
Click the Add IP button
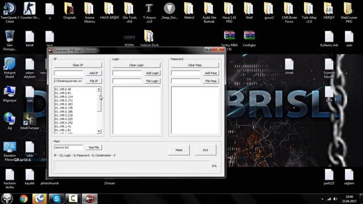(x=94, y=73)
